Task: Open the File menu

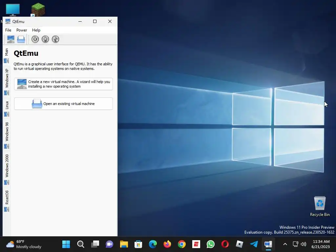Action: [8, 30]
